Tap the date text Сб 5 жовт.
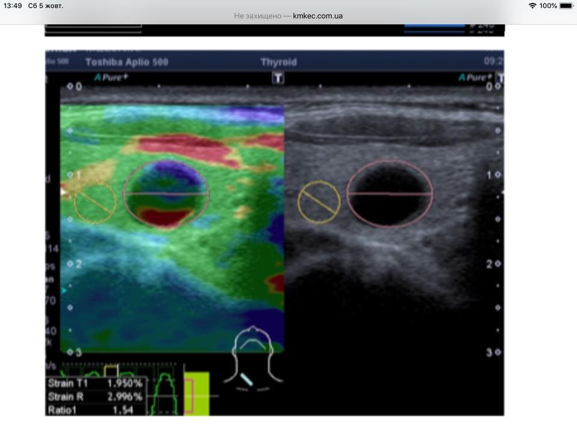 click(46, 5)
